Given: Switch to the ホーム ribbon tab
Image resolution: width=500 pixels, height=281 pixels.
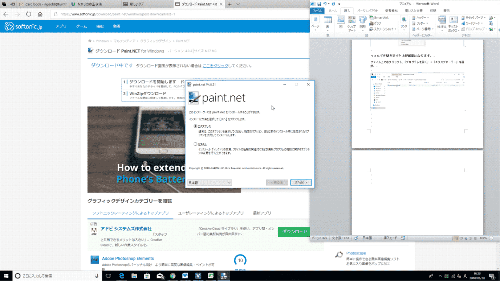Looking at the screenshot, I should 332,11.
